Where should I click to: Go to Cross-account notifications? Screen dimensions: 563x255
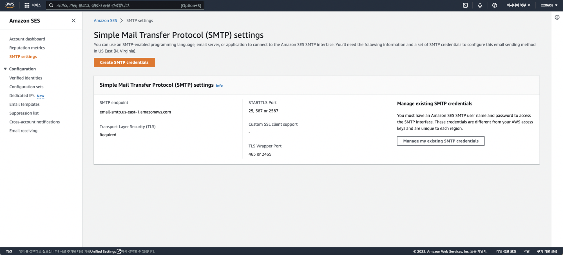[35, 122]
